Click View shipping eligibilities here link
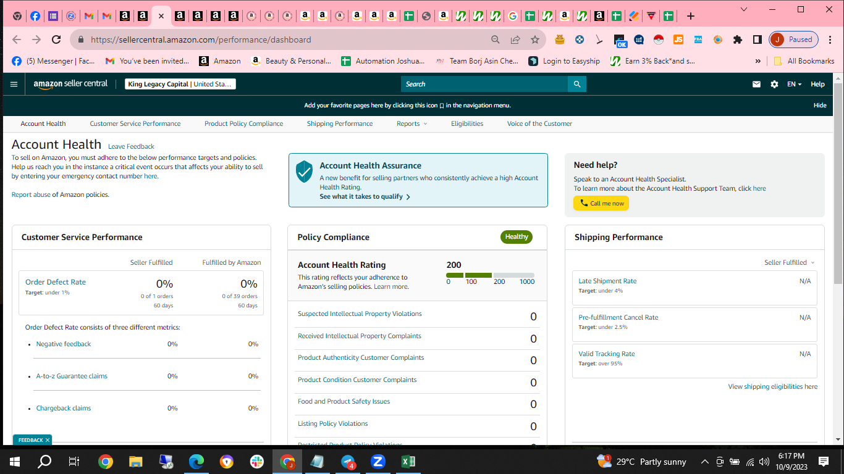The width and height of the screenshot is (844, 474). tap(772, 386)
